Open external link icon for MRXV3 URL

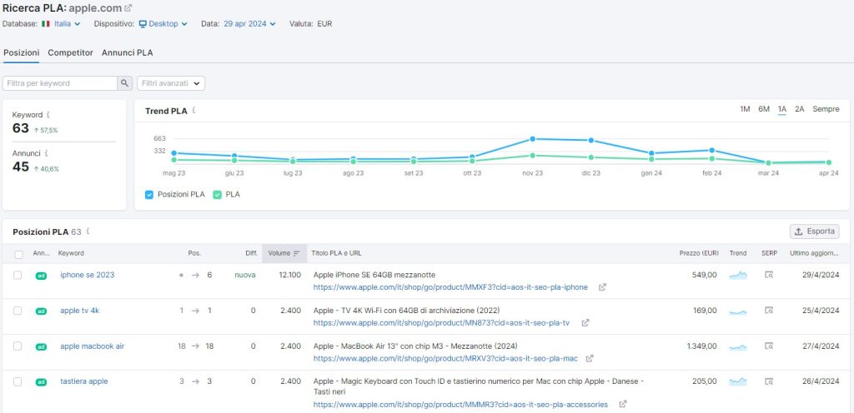pos(590,359)
